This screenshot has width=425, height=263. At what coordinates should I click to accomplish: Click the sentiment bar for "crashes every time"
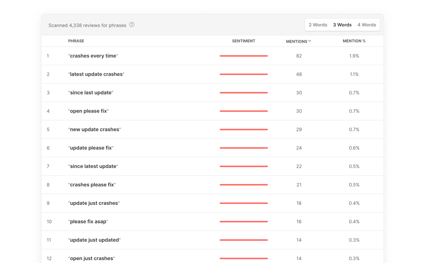coord(244,56)
